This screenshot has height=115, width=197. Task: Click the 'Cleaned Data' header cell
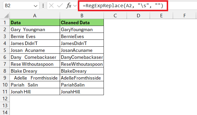[82, 22]
